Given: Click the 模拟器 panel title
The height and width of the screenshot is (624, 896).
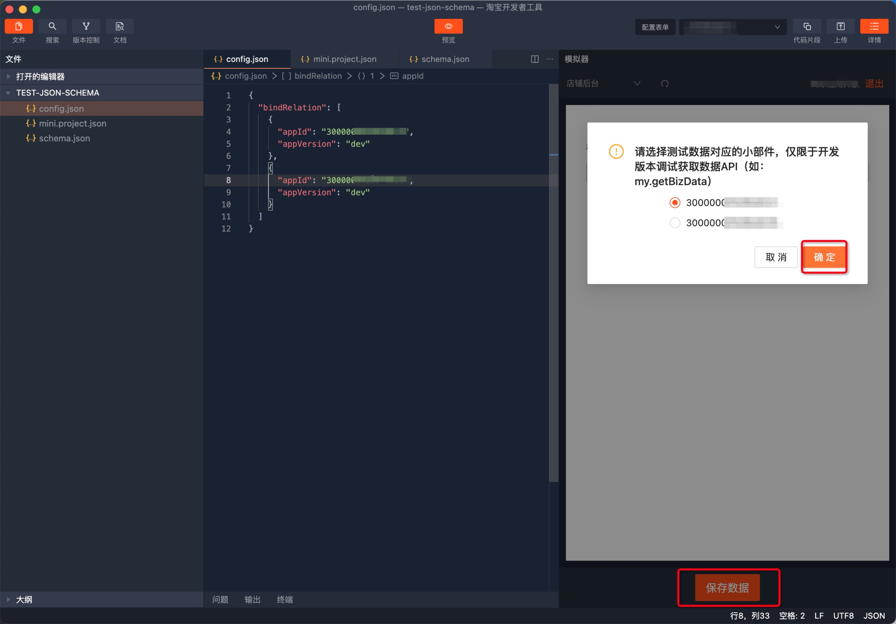Looking at the screenshot, I should click(576, 59).
